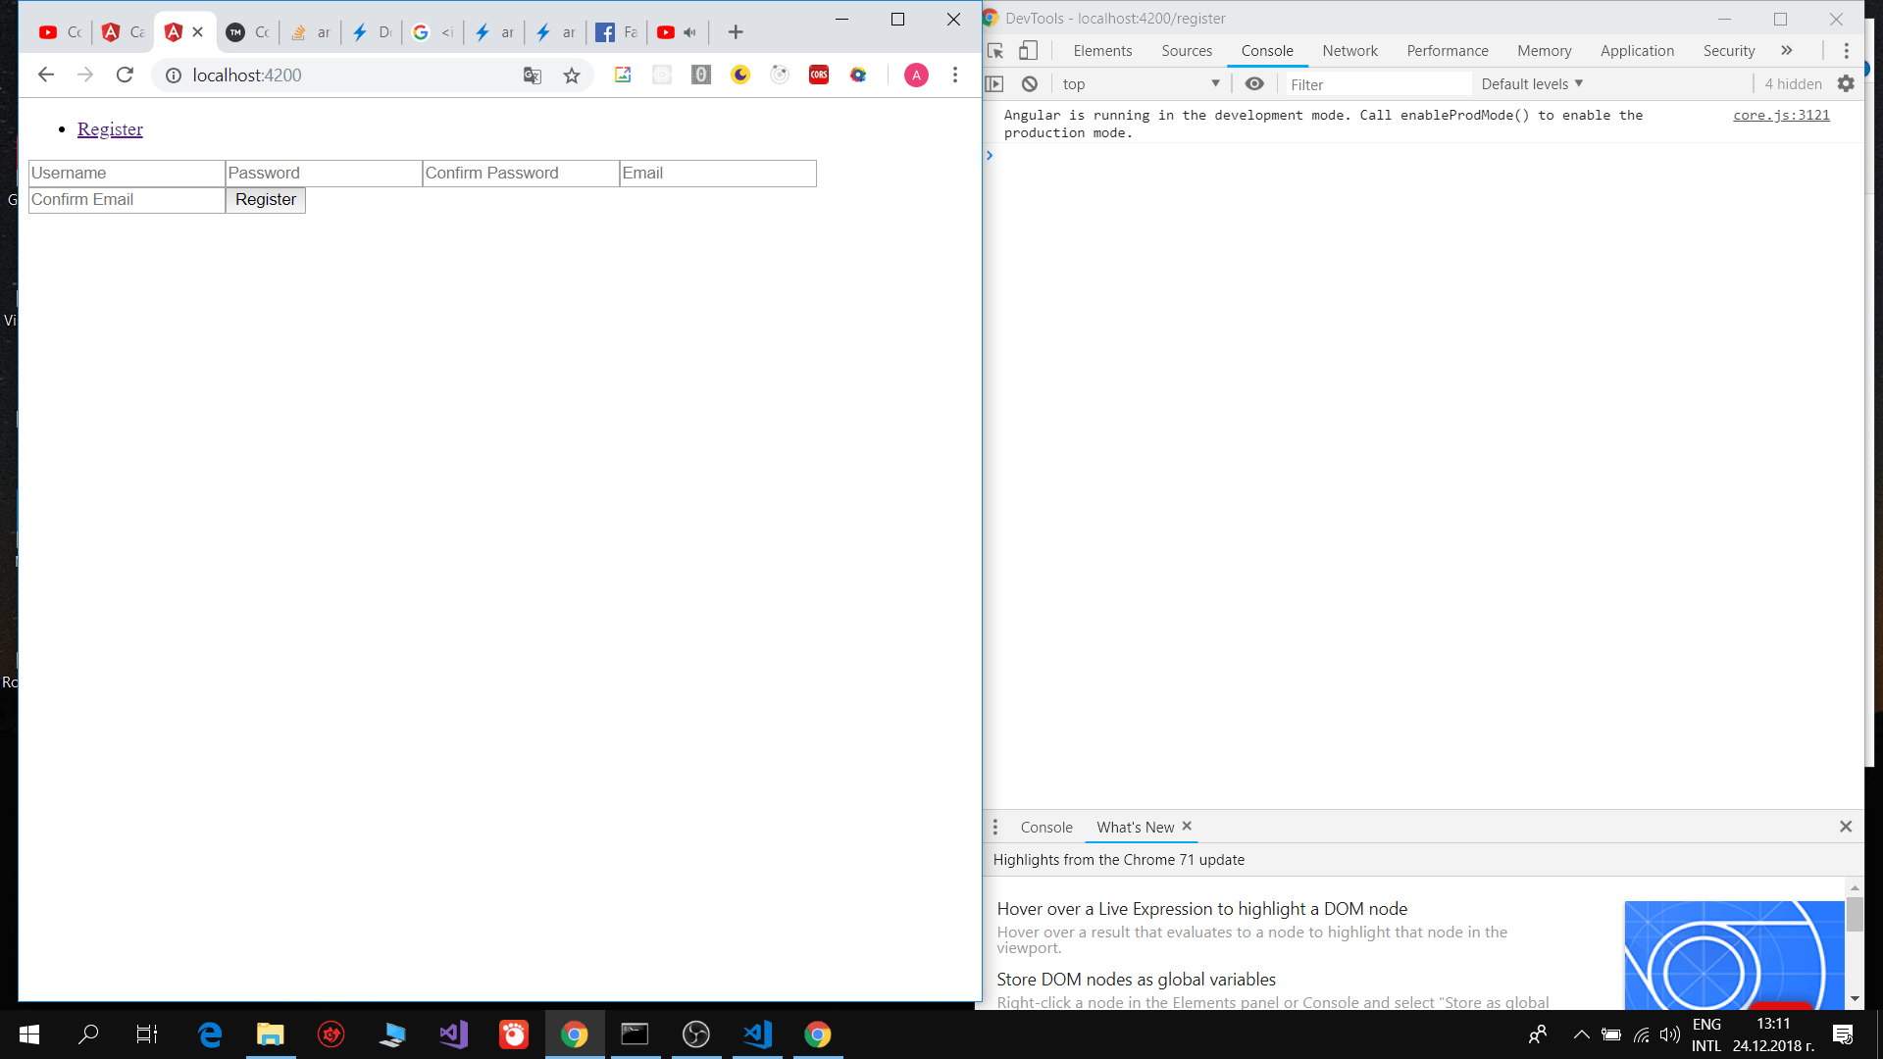Toggle the device toolbar icon
Viewport: 1883px width, 1059px height.
pos(1028,51)
